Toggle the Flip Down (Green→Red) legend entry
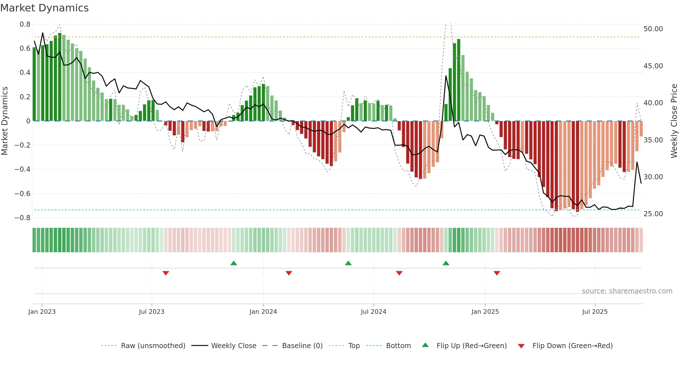The image size is (682, 383). point(565,346)
